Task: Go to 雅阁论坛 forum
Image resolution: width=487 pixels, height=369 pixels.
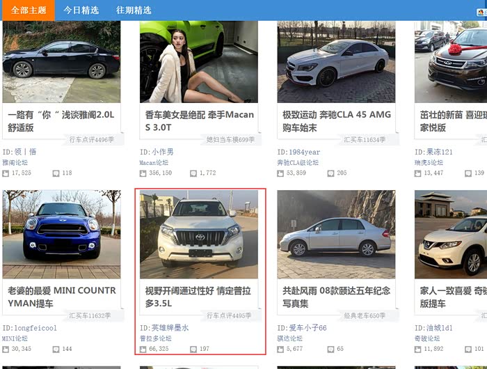Action: coord(15,163)
